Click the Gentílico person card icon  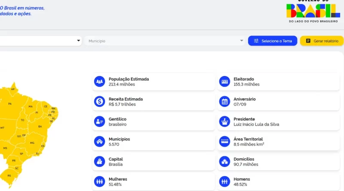coord(100,121)
